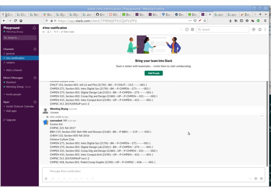
Task: Go to Firefox home page
Action: [x=21, y=21]
